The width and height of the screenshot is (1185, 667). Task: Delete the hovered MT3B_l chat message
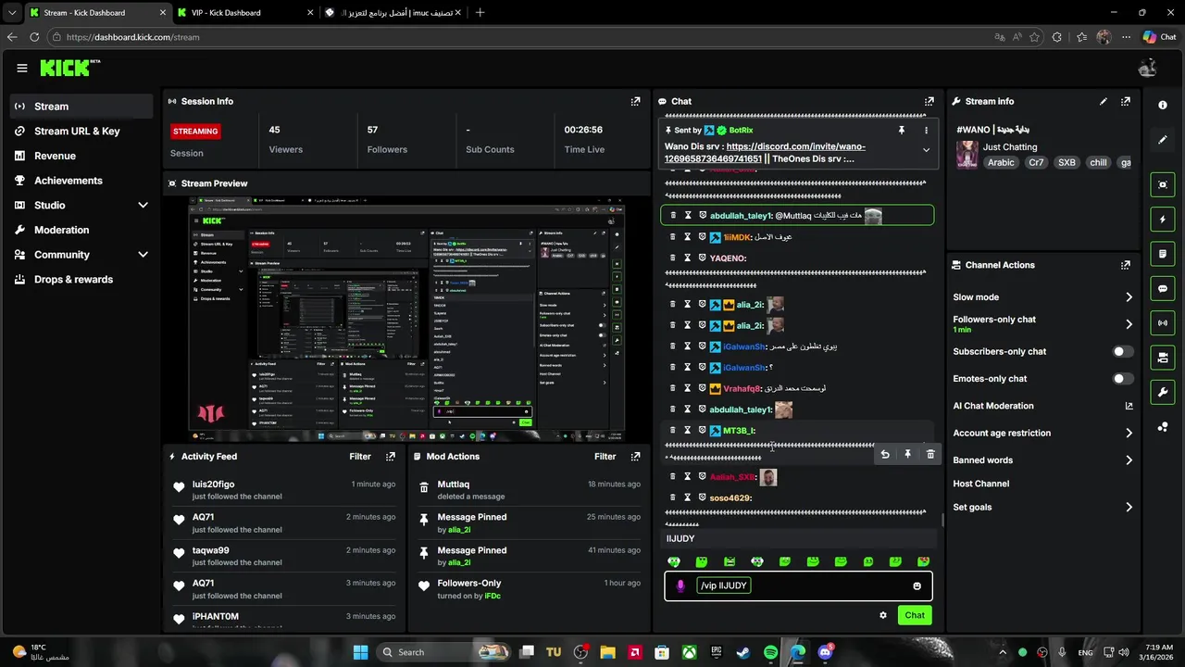[x=930, y=454]
